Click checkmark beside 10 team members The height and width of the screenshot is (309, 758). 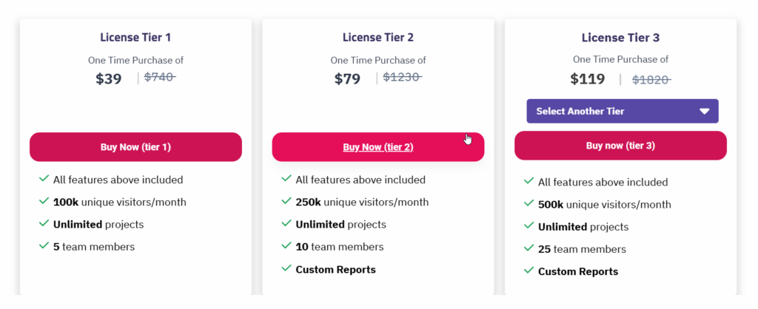point(286,245)
